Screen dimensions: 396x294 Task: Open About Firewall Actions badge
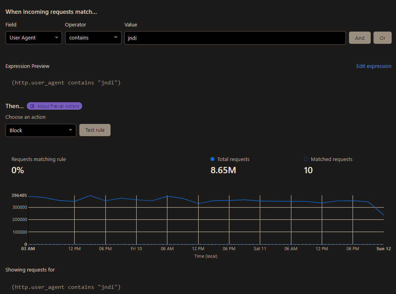pos(54,106)
